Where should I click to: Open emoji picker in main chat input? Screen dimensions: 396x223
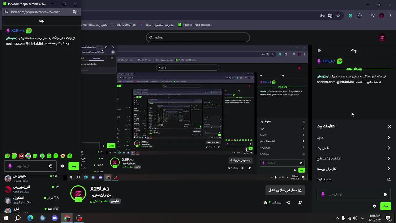(x=385, y=195)
